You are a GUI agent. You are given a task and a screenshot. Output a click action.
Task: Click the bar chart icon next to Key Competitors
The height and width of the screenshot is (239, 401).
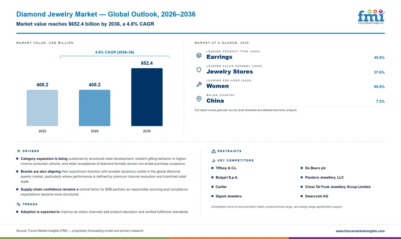coord(213,161)
